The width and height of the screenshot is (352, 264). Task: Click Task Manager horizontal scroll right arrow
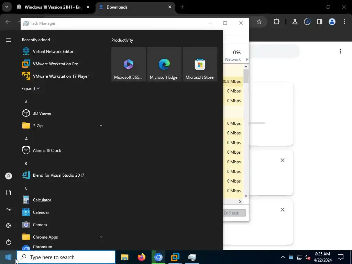point(240,201)
